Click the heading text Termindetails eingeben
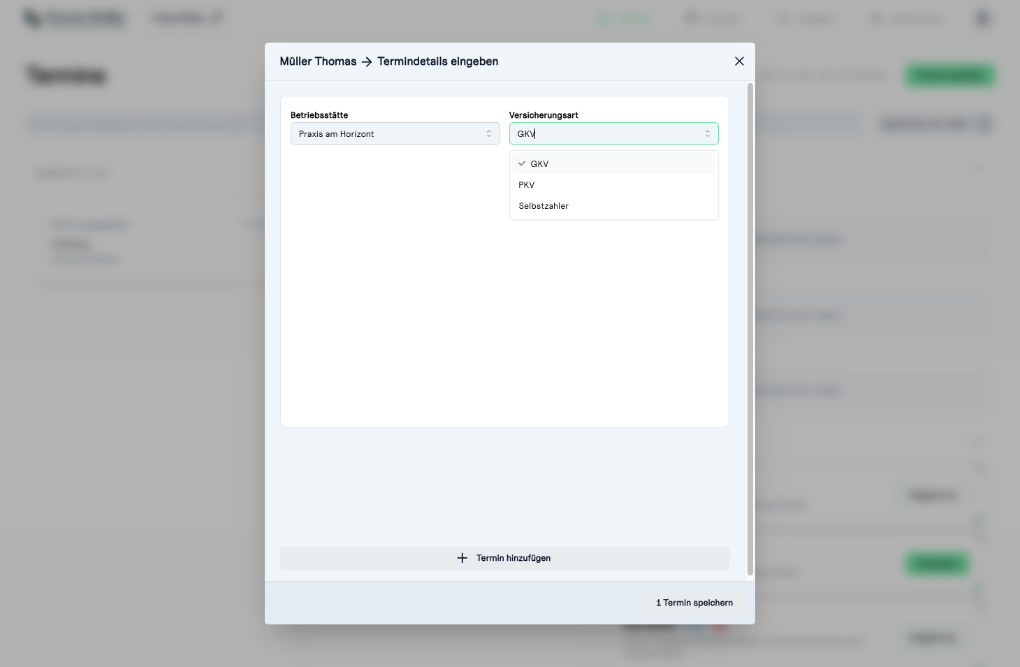The width and height of the screenshot is (1020, 667). [x=438, y=61]
